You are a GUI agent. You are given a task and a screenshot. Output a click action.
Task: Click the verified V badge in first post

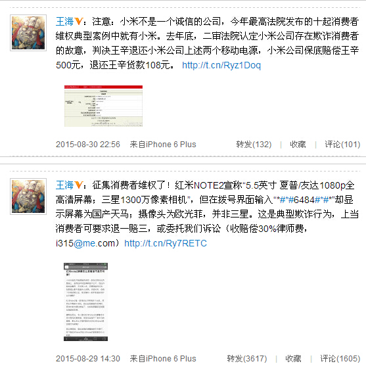pyautogui.click(x=79, y=22)
